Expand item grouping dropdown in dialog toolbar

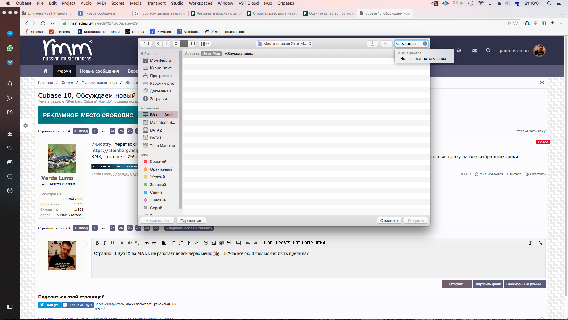[205, 44]
